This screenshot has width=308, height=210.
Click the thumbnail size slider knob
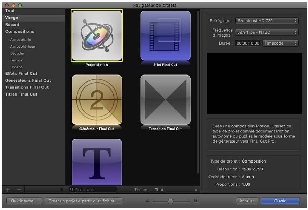pos(171,201)
